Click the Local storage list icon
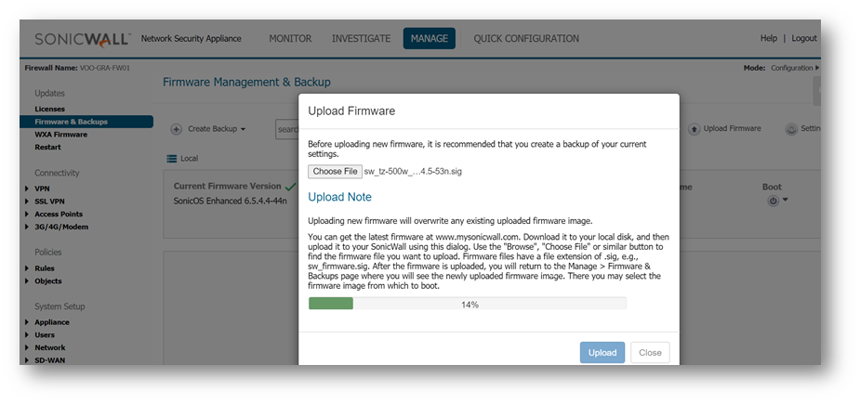Image resolution: width=860 pixels, height=404 pixels. click(171, 159)
